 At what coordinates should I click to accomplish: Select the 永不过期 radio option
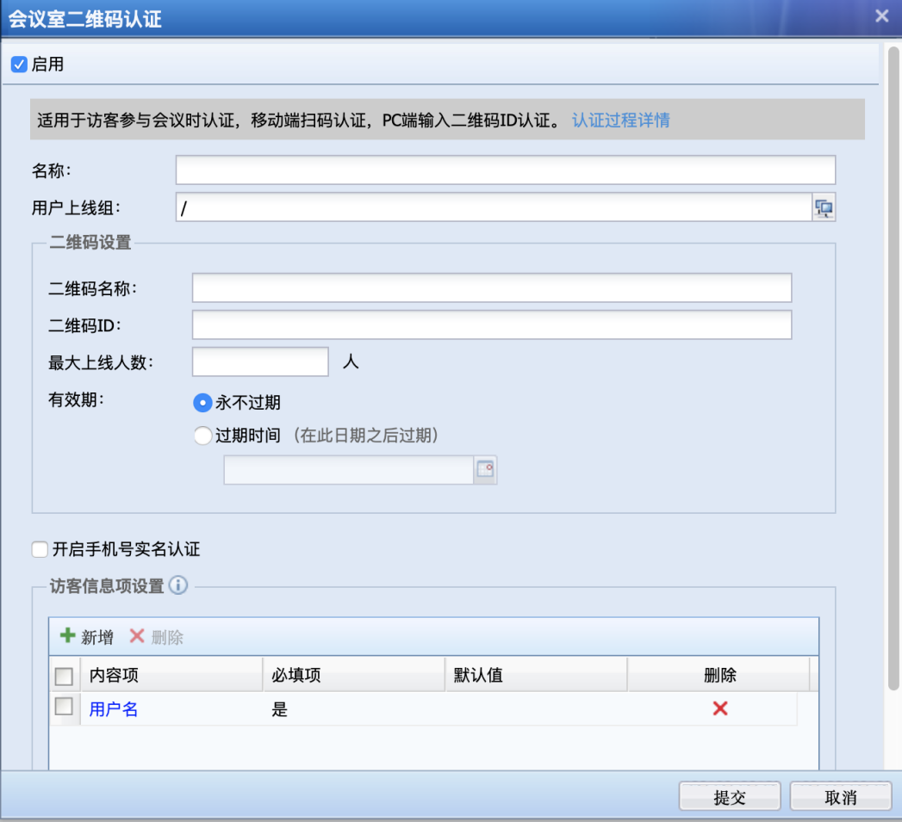[202, 403]
